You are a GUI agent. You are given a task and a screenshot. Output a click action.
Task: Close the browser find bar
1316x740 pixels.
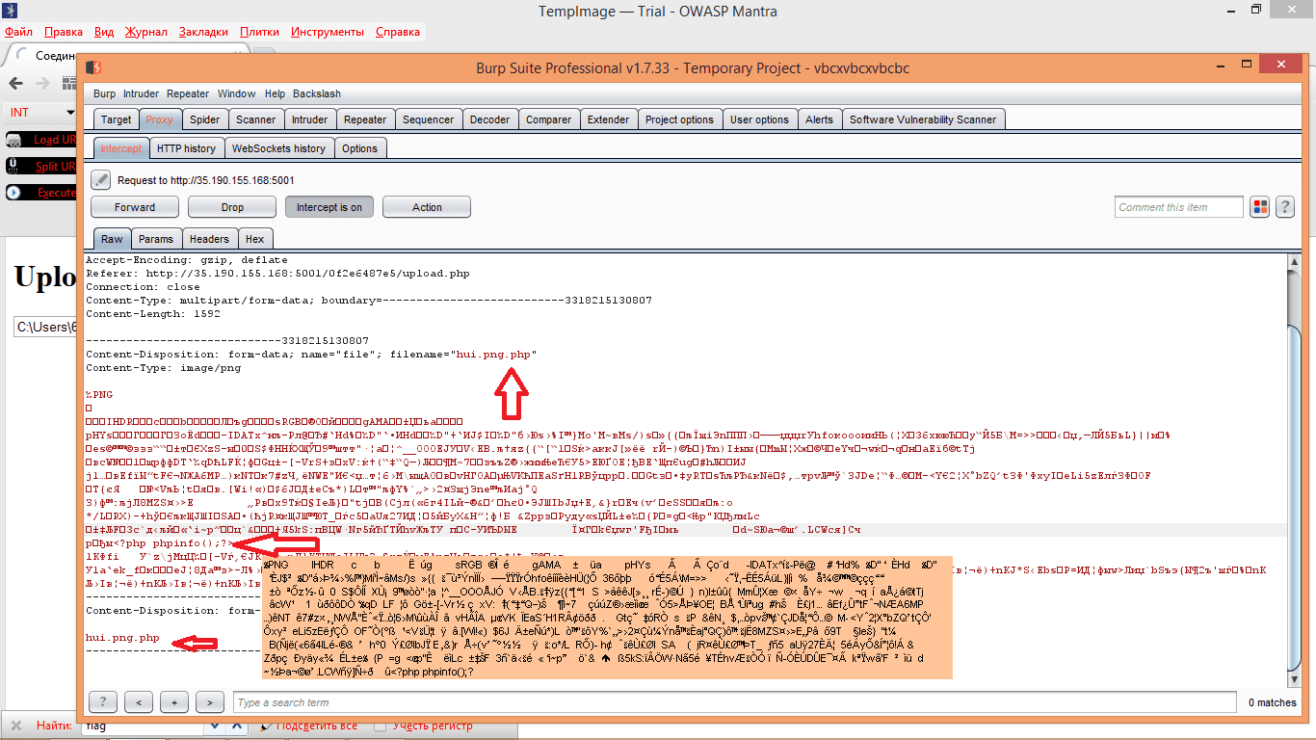(x=15, y=725)
